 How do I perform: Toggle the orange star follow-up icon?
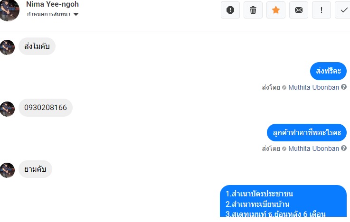(276, 10)
